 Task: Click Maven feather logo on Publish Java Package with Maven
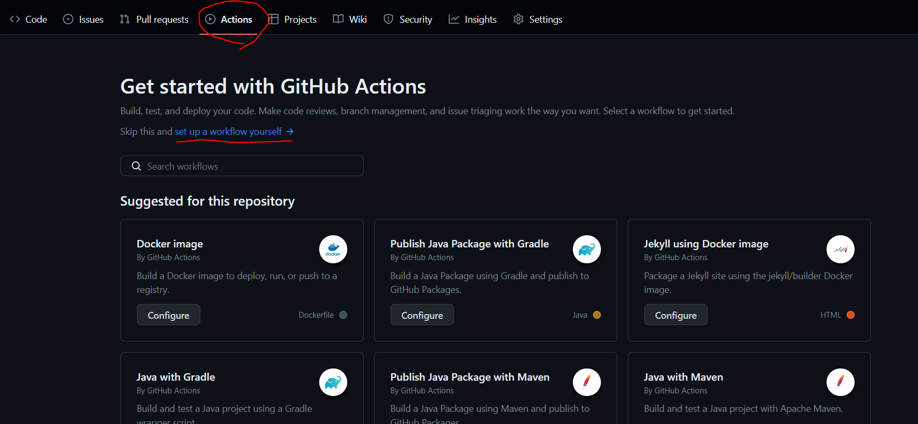587,382
